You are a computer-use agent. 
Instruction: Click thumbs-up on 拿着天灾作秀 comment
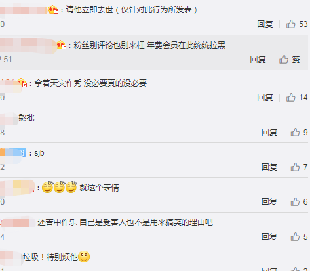(291, 97)
